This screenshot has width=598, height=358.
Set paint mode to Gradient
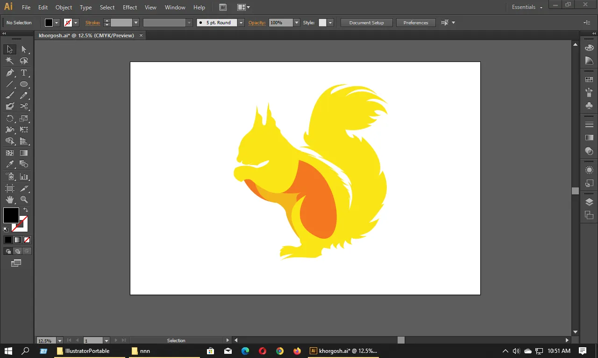point(17,240)
